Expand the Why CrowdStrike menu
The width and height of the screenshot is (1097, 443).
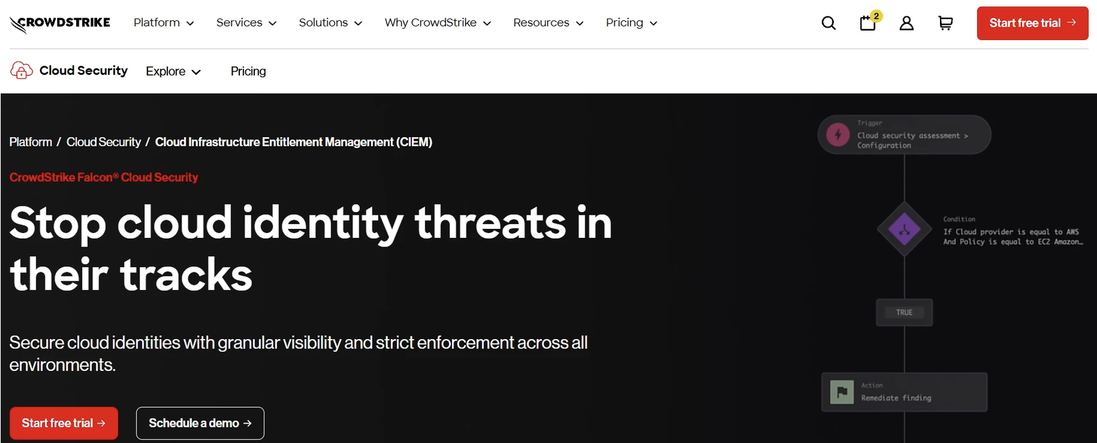point(438,22)
